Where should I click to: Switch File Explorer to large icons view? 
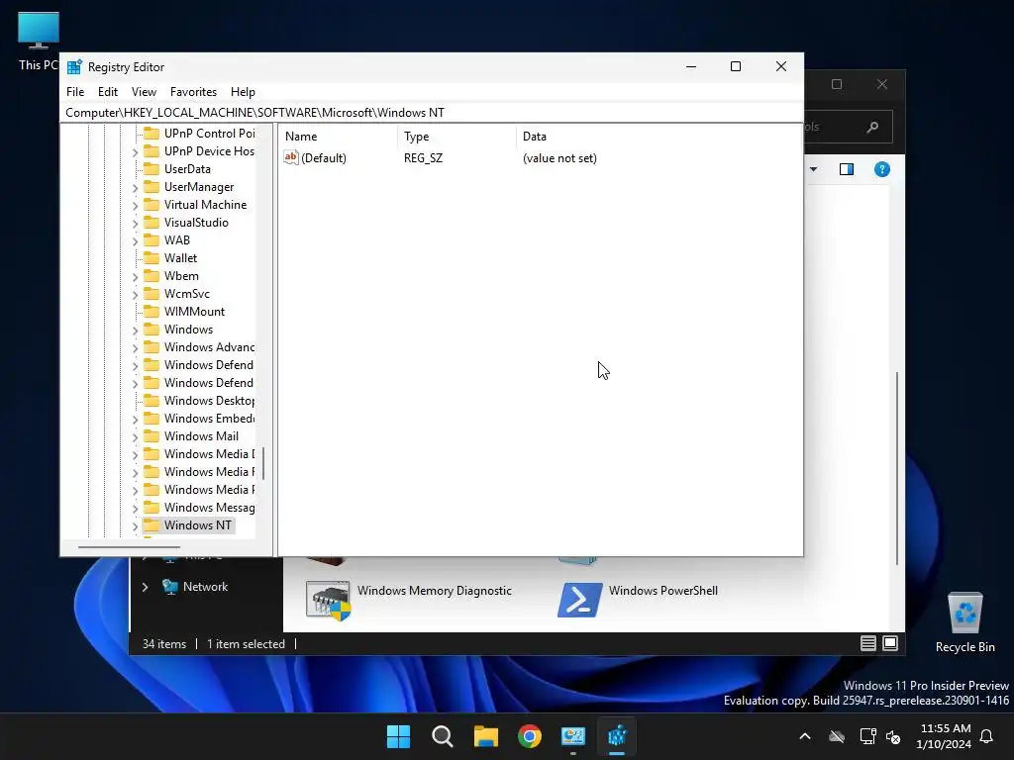coord(890,643)
